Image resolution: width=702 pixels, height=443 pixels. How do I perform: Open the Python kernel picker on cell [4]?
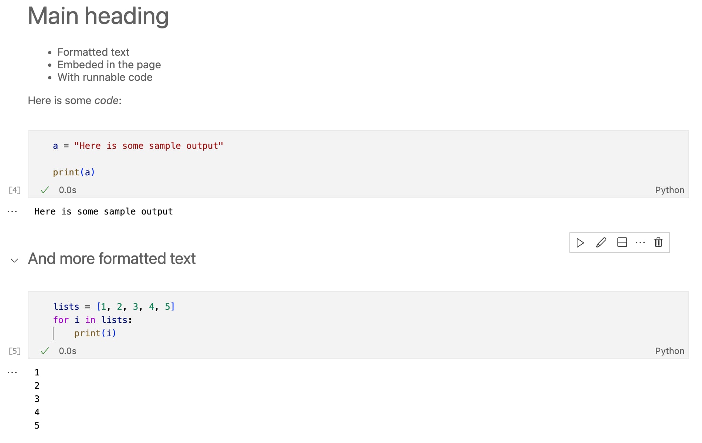[x=669, y=190]
